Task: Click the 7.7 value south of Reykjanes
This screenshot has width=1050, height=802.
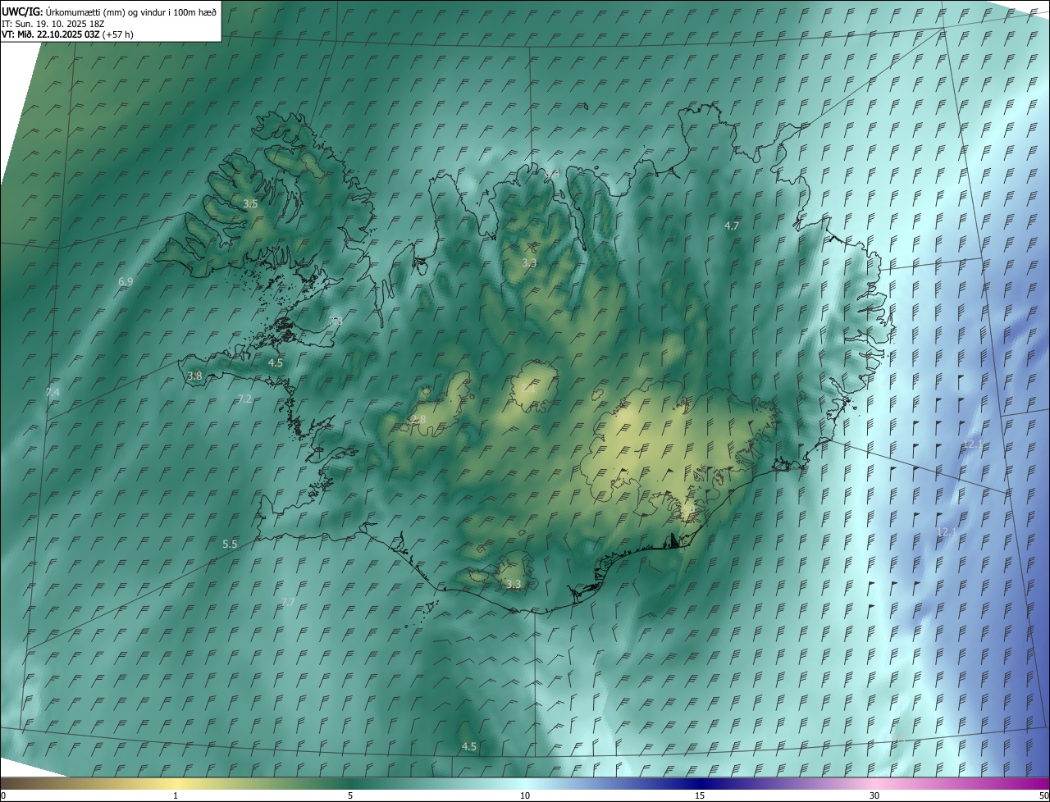Action: point(287,602)
